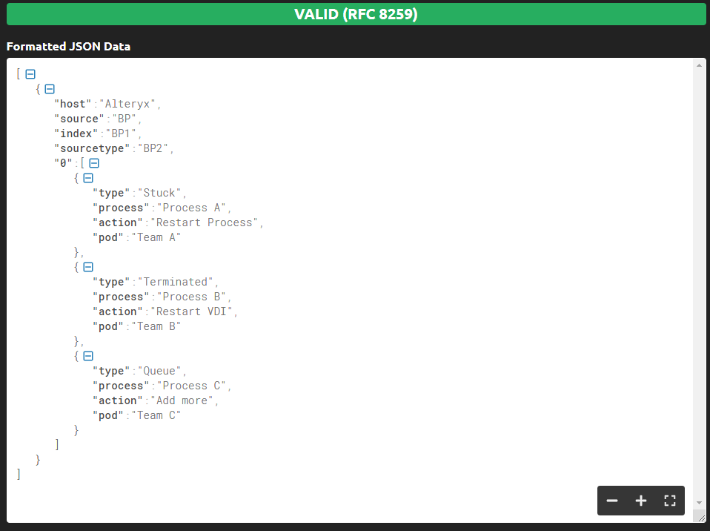This screenshot has width=710, height=531.
Task: Collapse the "0" array node
Action: point(94,162)
